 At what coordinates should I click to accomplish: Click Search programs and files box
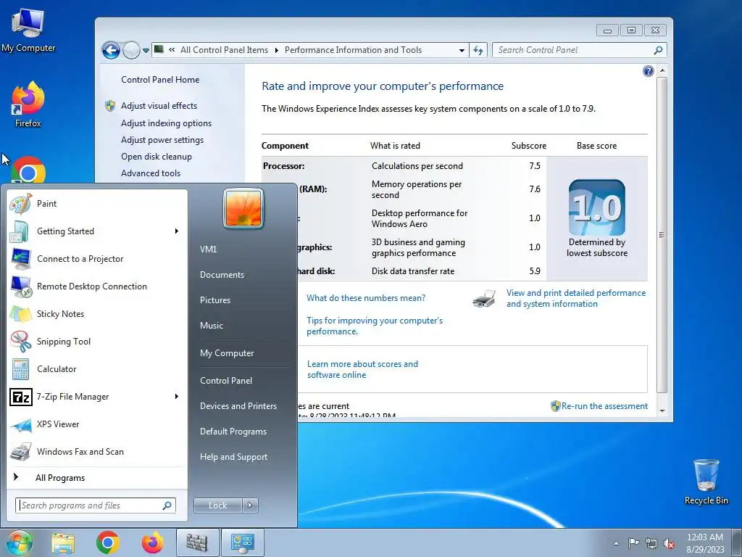click(x=96, y=506)
